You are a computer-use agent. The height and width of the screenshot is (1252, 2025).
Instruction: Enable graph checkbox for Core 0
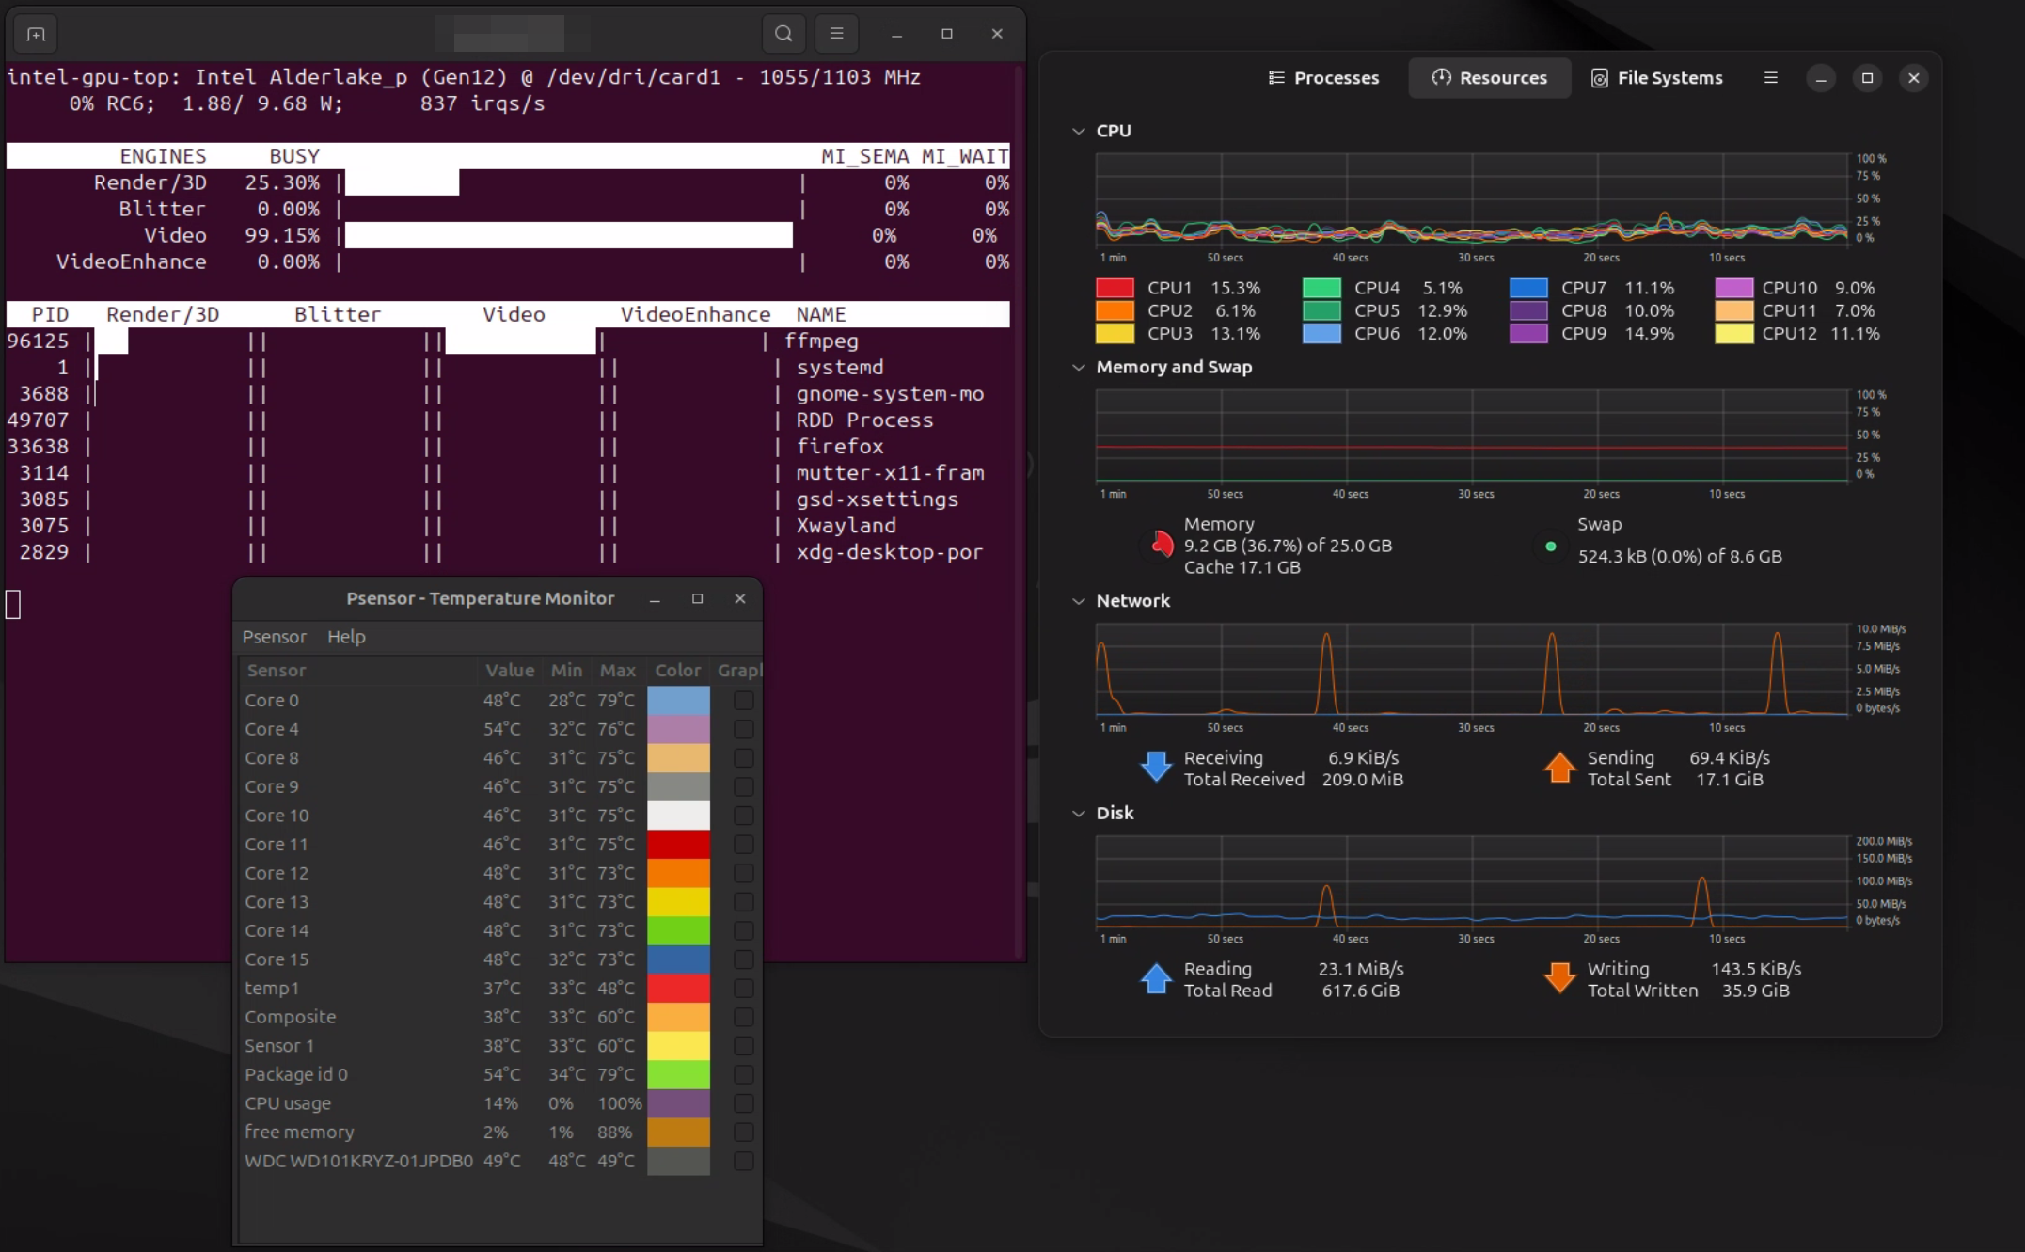[743, 700]
